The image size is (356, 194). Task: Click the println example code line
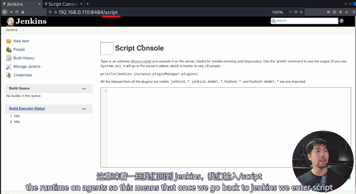pyautogui.click(x=149, y=74)
